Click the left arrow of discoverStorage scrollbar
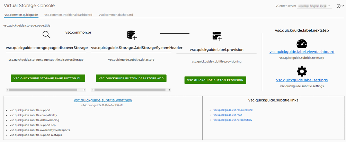This screenshot has width=346, height=142. tap(7, 90)
